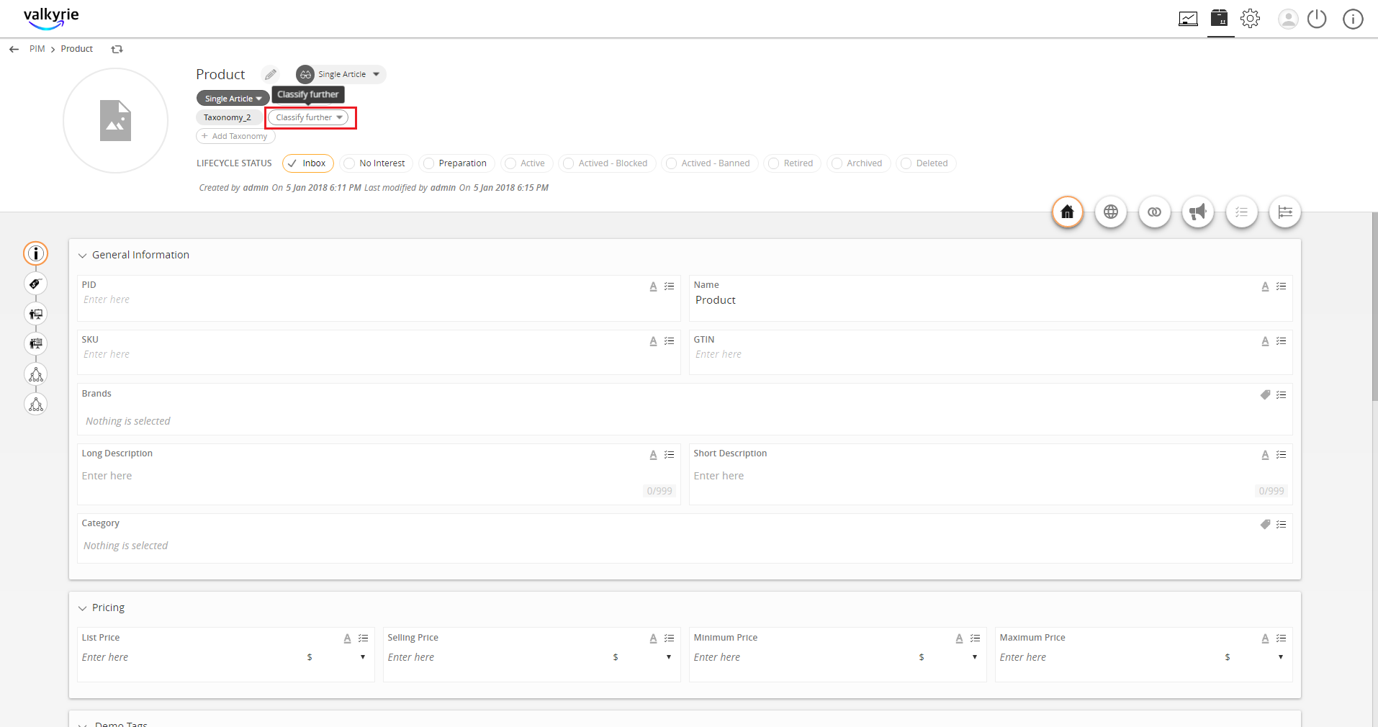Click the last sidebar hierarchy icon

pos(36,405)
